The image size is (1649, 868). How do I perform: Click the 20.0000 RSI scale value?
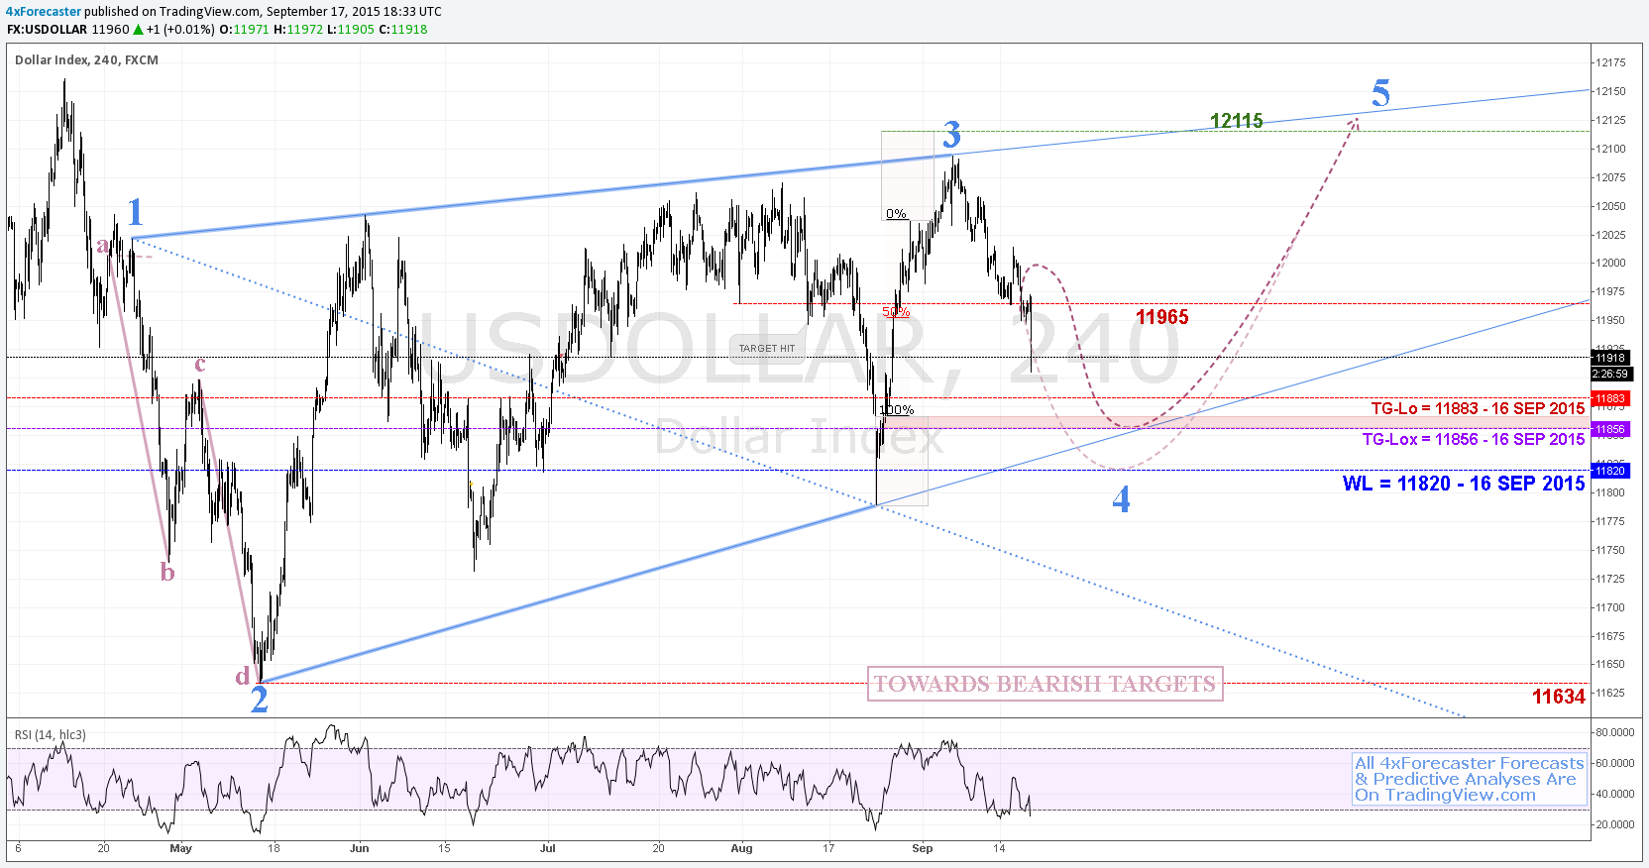[x=1615, y=824]
